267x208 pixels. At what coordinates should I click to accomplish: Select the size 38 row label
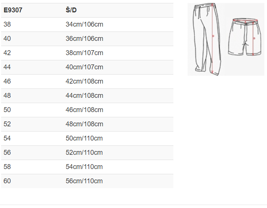(x=7, y=24)
